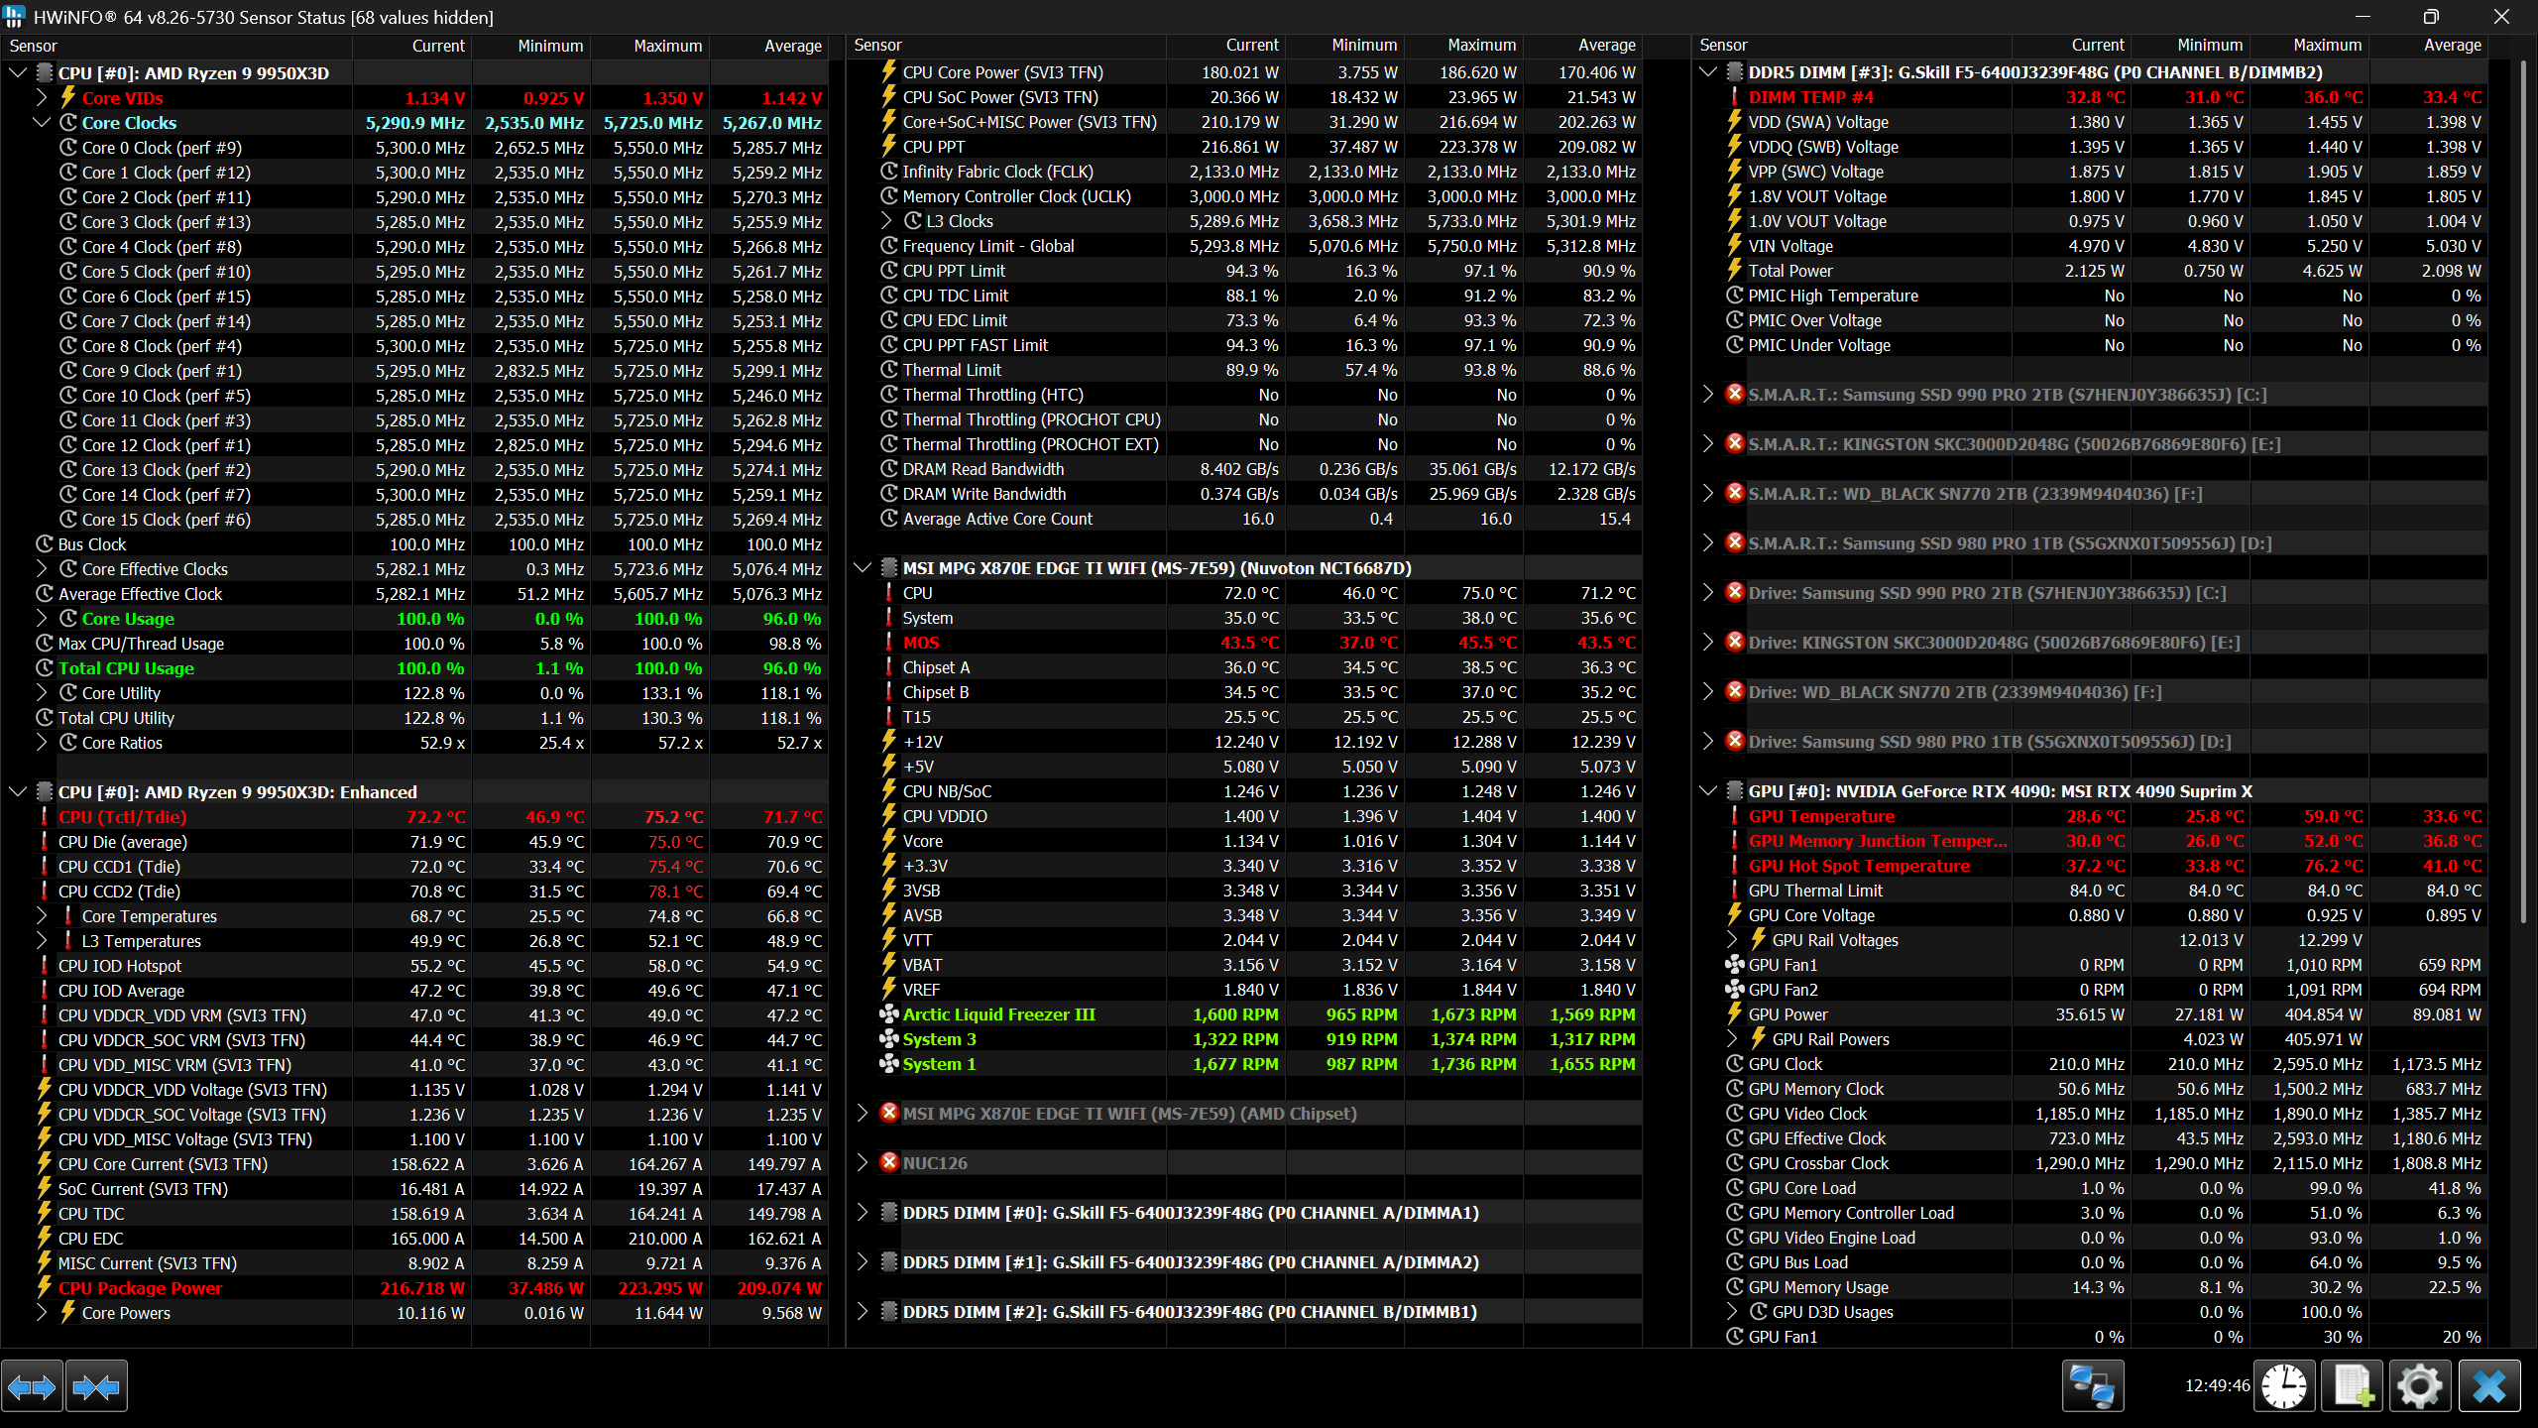This screenshot has height=1428, width=2538.
Task: Click red X icon of S.M.A.R.T. KINGSTON SKC3000
Action: click(1735, 443)
